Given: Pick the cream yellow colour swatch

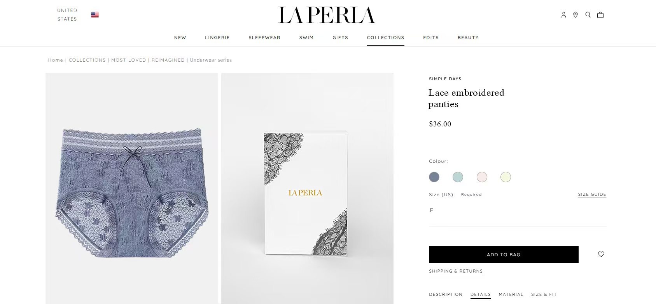Looking at the screenshot, I should (506, 177).
